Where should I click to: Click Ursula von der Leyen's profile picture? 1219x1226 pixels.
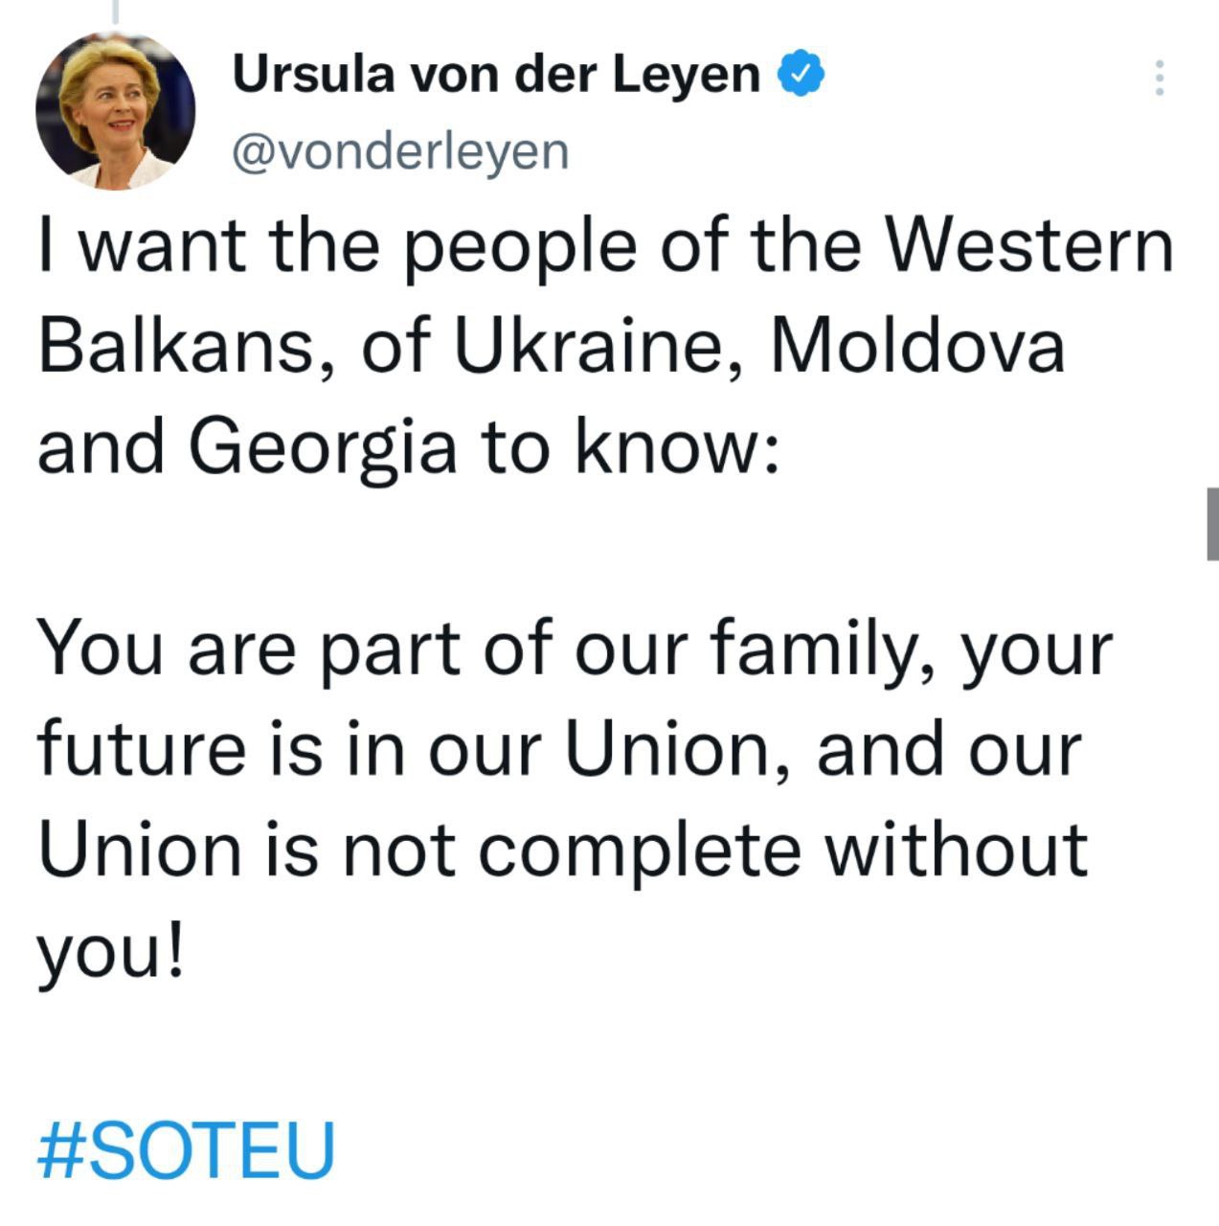(x=114, y=111)
